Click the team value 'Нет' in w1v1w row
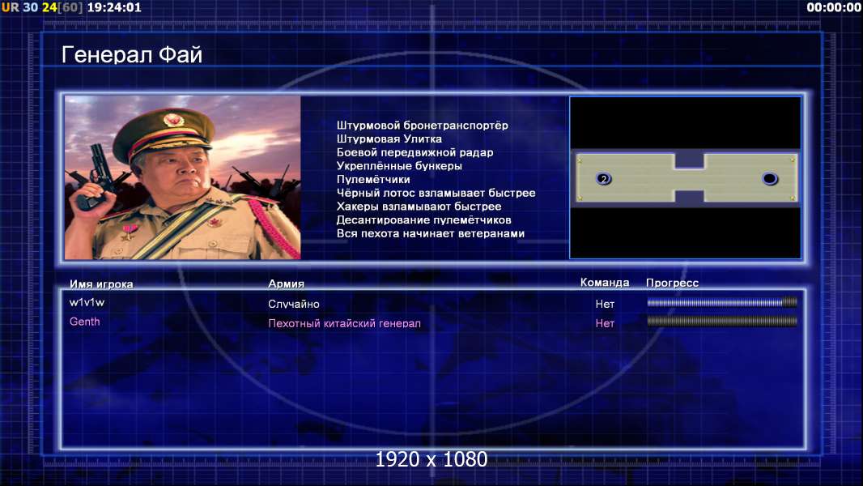 605,304
